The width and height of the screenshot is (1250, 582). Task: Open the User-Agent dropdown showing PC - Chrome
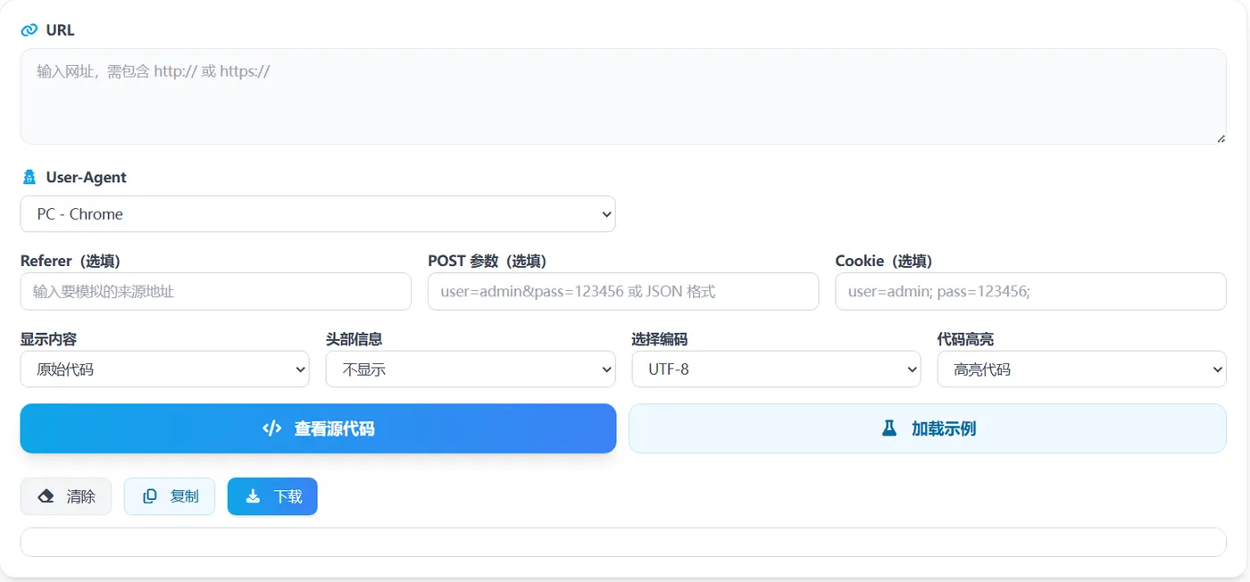click(318, 214)
